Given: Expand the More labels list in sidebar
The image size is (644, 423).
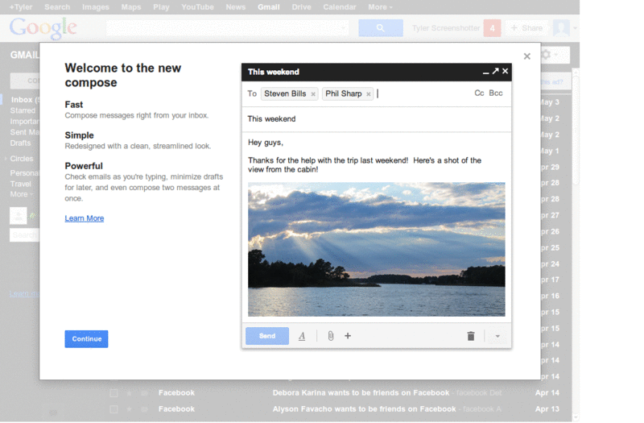Looking at the screenshot, I should pyautogui.click(x=22, y=194).
